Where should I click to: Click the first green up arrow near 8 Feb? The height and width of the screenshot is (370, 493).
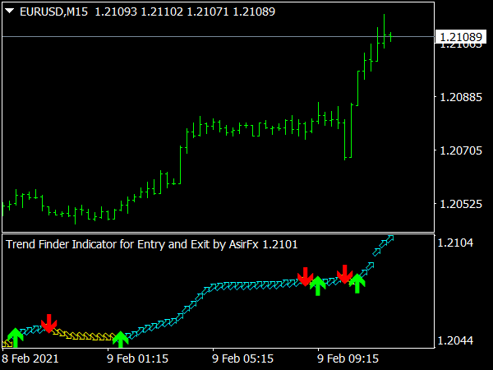click(x=15, y=337)
